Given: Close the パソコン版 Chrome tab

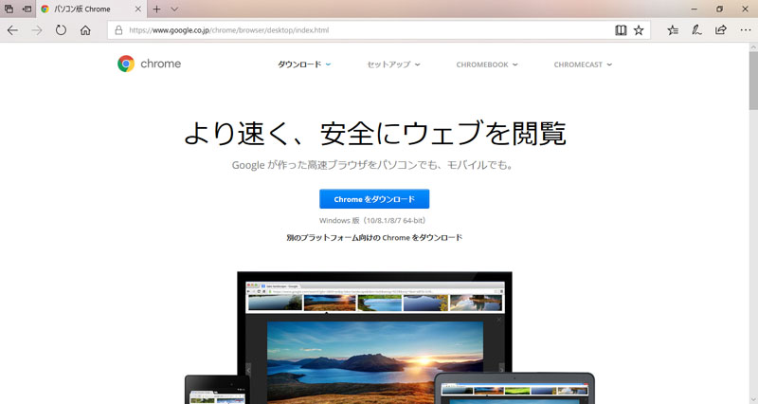Looking at the screenshot, I should click(137, 9).
